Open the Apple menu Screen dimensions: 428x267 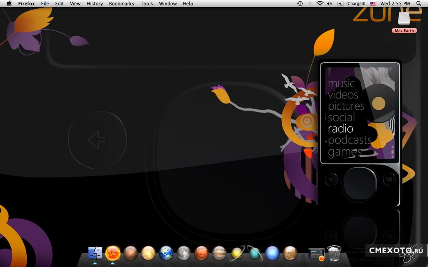click(x=9, y=3)
